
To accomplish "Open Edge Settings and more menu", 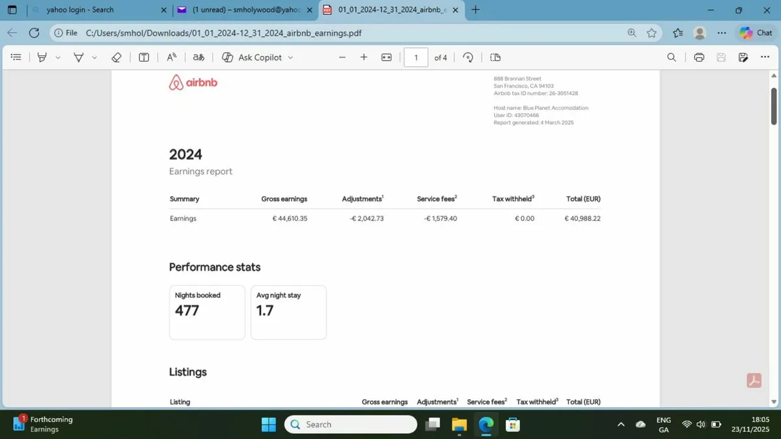I will 721,33.
